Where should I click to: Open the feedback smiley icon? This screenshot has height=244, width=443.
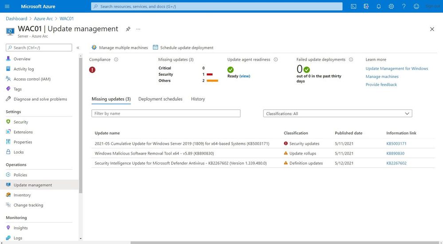pos(416,6)
